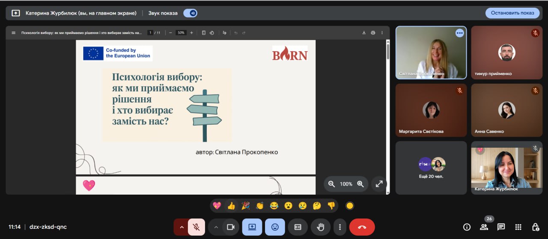Open the meeting chat panel
The width and height of the screenshot is (548, 239).
(501, 227)
